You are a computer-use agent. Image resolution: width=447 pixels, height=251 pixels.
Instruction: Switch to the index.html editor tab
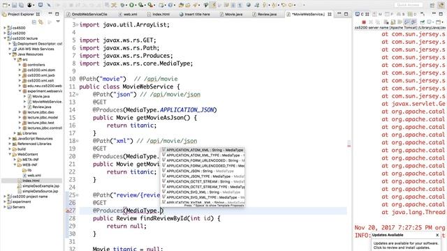[159, 14]
